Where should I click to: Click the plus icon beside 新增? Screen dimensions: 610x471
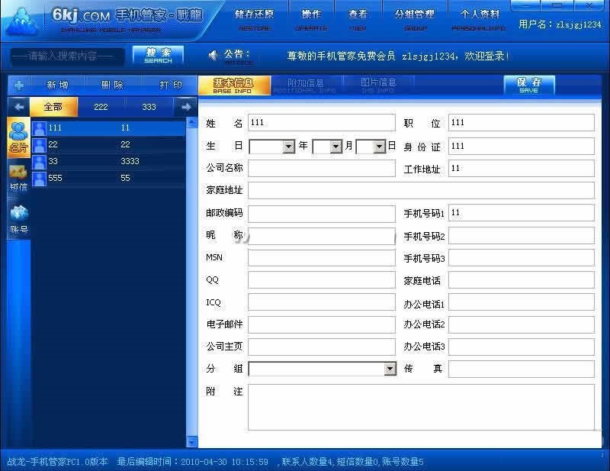click(x=19, y=85)
